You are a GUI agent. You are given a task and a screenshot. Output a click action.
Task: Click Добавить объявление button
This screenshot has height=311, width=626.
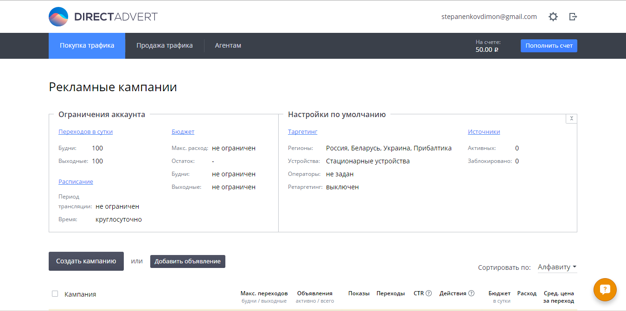(187, 261)
